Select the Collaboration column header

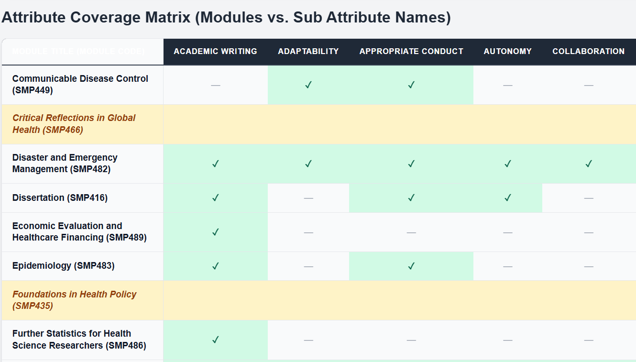click(x=589, y=51)
